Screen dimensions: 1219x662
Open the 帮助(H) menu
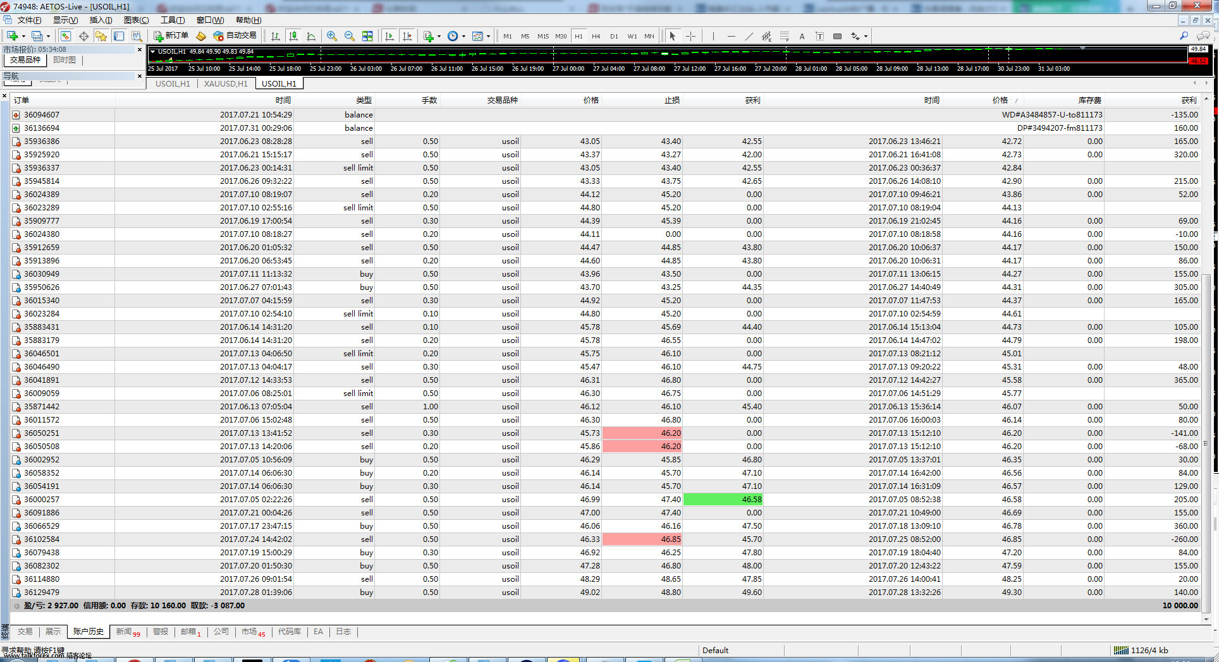click(x=248, y=20)
